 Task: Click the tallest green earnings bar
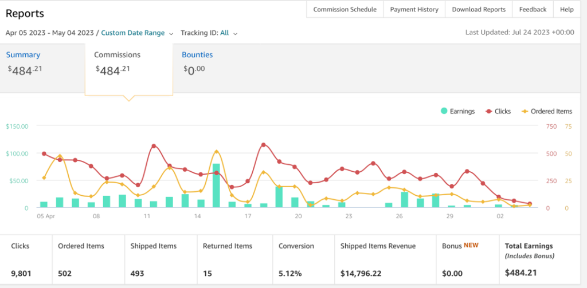216,185
